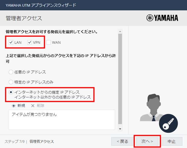Uncheck the VPN source checkbox
The height and width of the screenshot is (148, 187).
30,43
